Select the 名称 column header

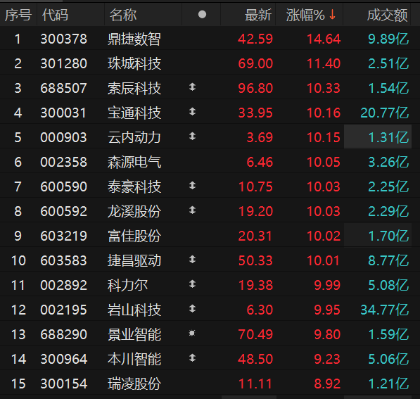(x=123, y=15)
